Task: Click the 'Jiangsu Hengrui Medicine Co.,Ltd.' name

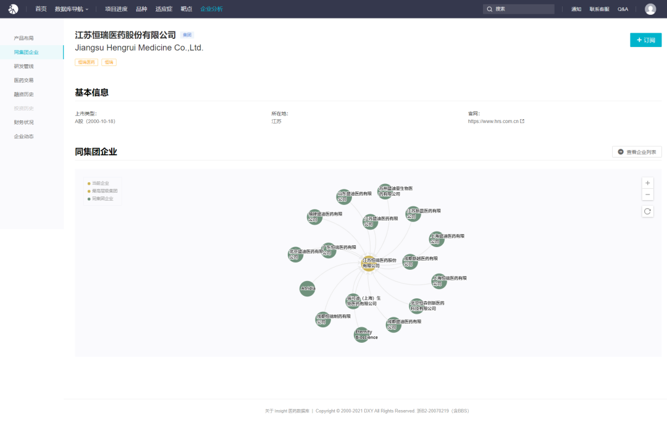Action: pos(139,48)
